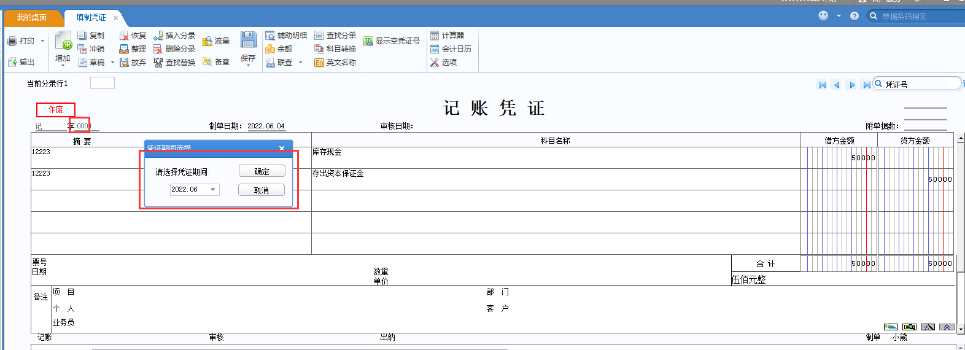Expand the Print (打印) dropdown arrow
This screenshot has height=350, width=965.
[42, 41]
